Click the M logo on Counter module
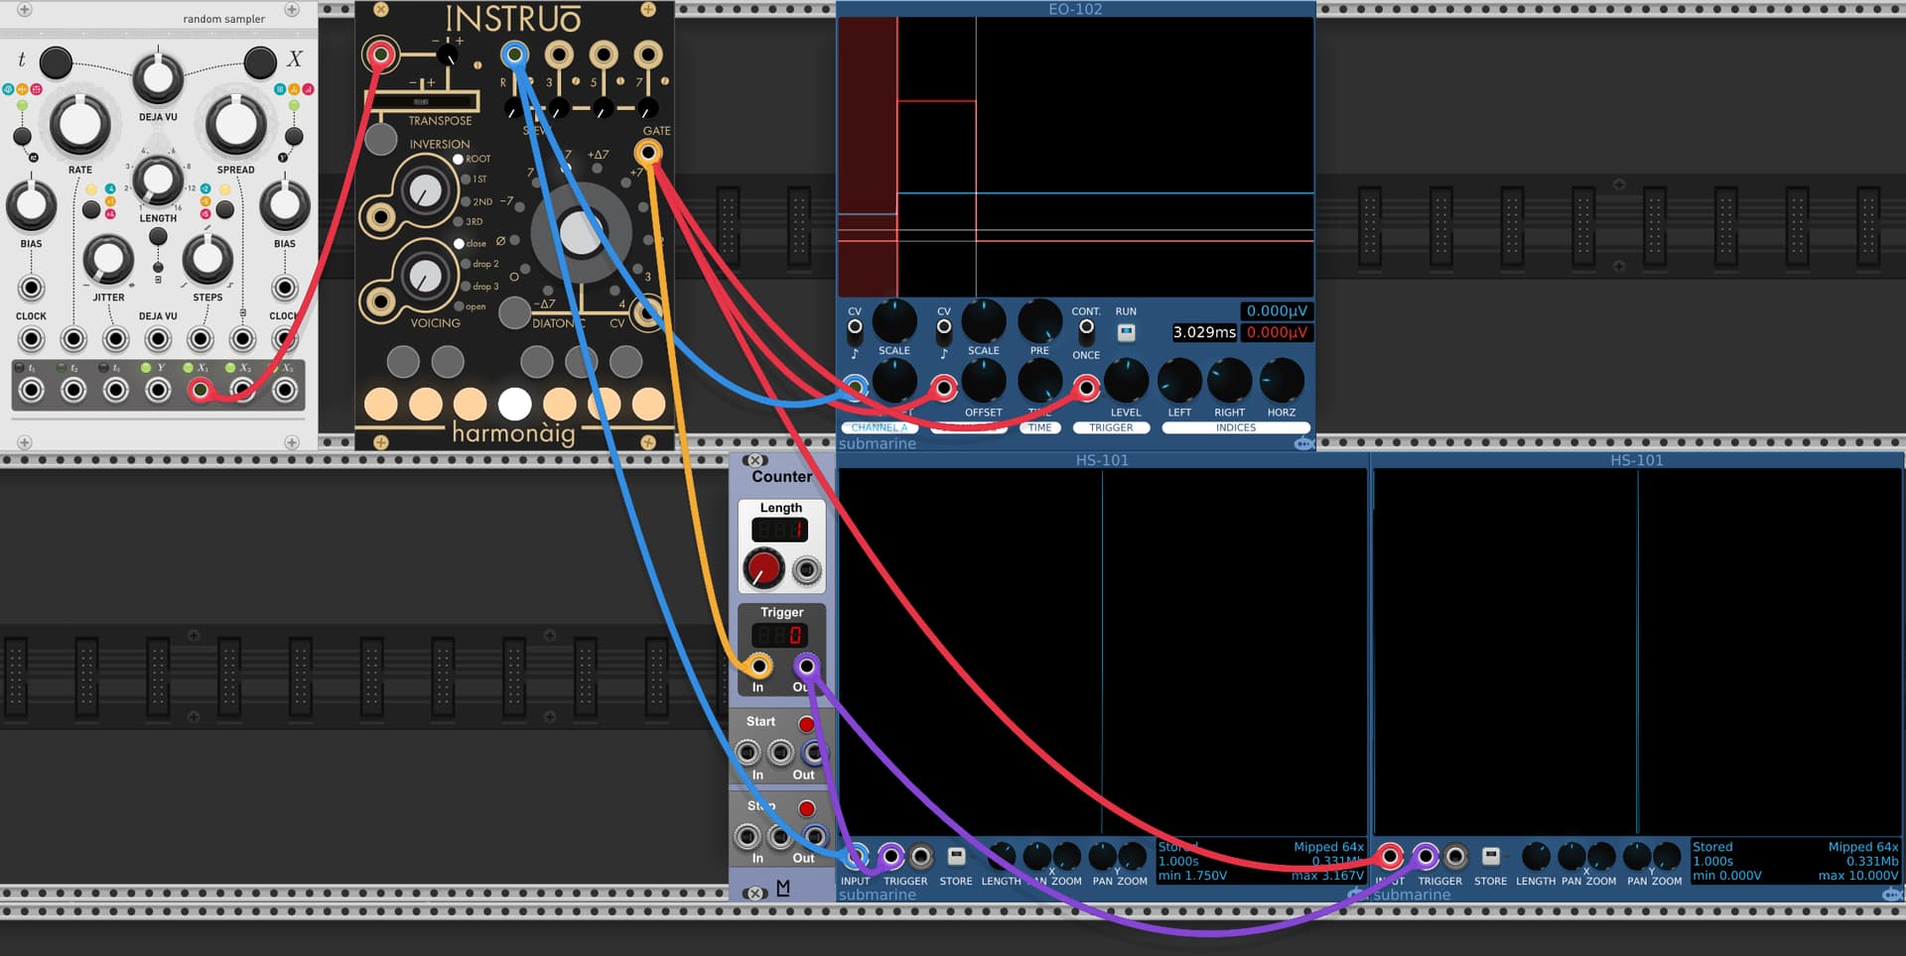 click(x=783, y=888)
